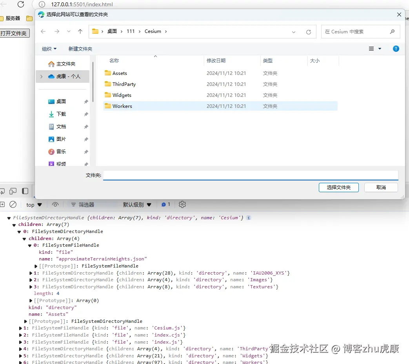Expand [[Prototype]]: FileSystemFileHandle
409x364 pixels.
[36, 266]
